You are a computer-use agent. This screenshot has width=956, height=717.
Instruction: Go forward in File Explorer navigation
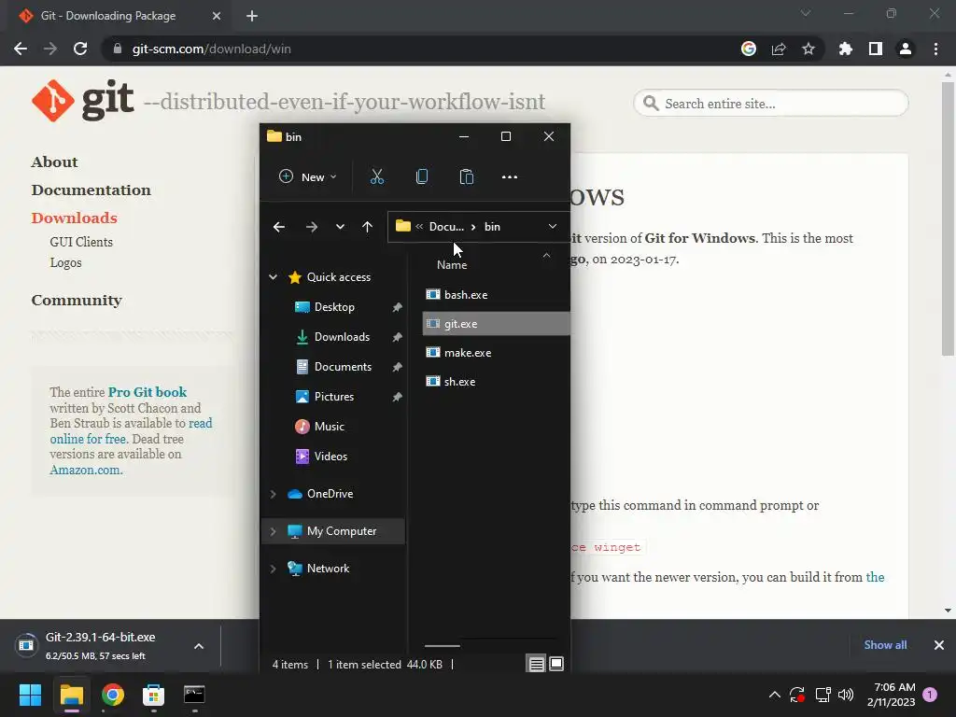pyautogui.click(x=312, y=227)
